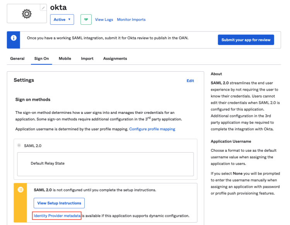Click the yellow list icon in SAML notice

tap(20, 190)
